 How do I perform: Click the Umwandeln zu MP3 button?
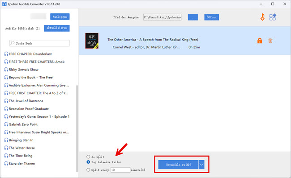point(178,165)
